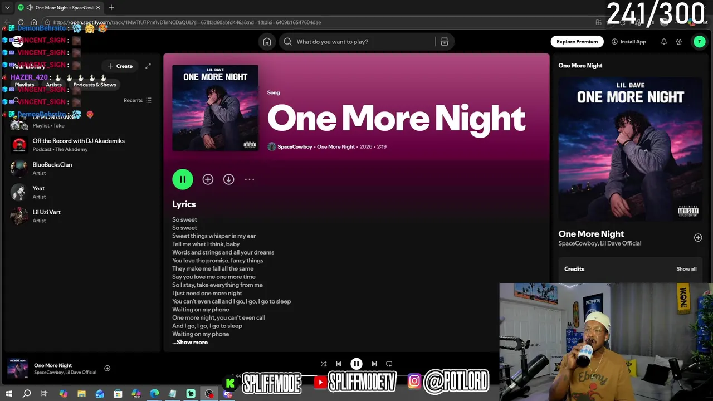Screen dimensions: 713x401
Task: Mute the tab via its speaker icon
Action: tap(29, 7)
